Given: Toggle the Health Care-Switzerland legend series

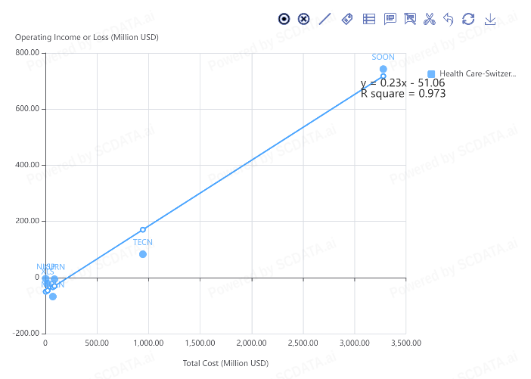Looking at the screenshot, I should (x=477, y=73).
